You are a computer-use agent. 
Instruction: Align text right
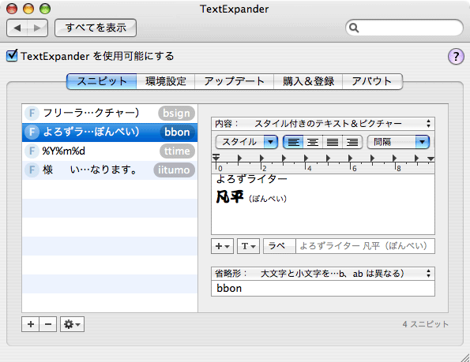point(352,142)
